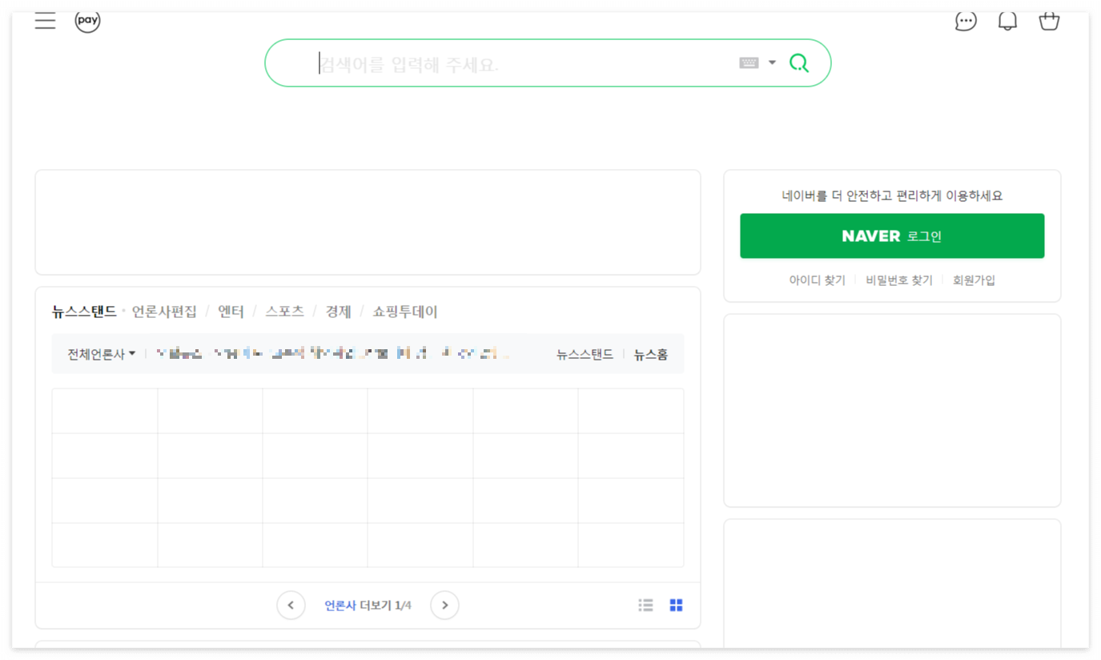Click the green search magnifier icon
This screenshot has height=660, width=1101.
(798, 62)
